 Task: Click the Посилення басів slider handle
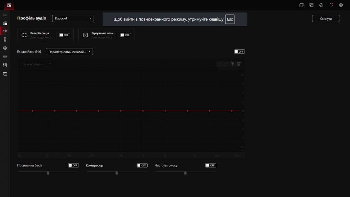click(x=48, y=173)
